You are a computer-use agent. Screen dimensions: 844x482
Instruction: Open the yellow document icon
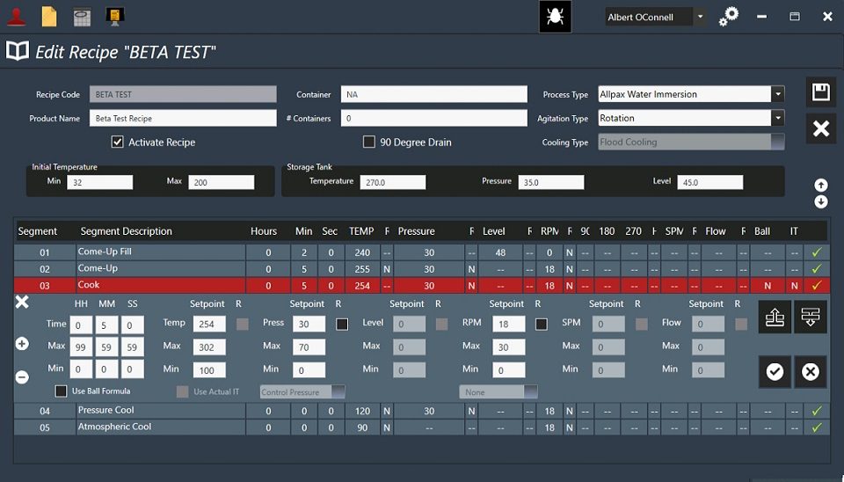(49, 16)
